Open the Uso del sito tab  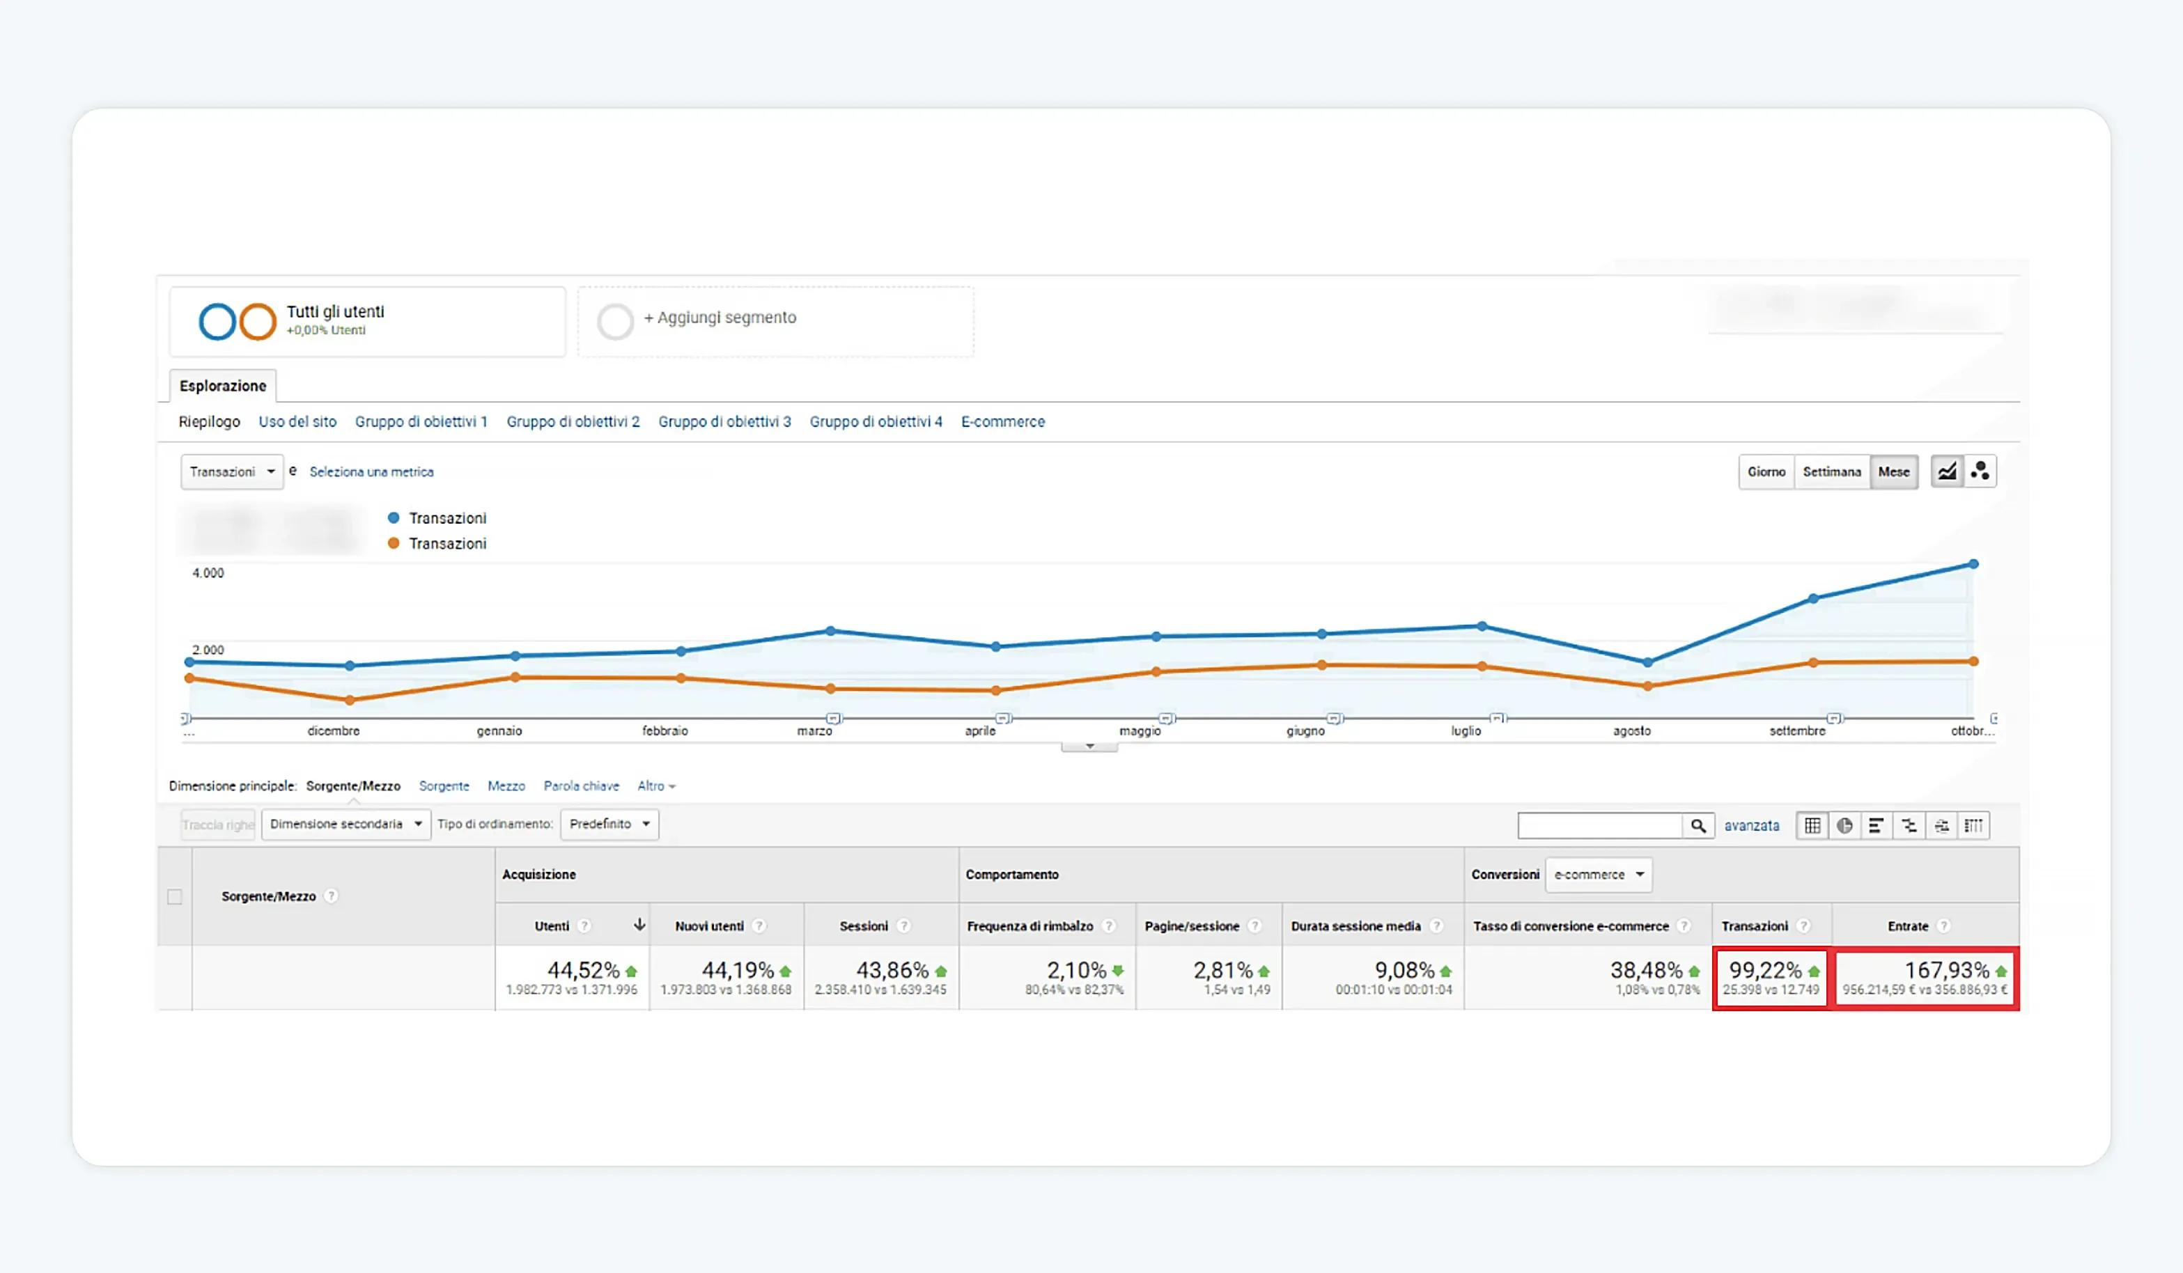point(297,422)
